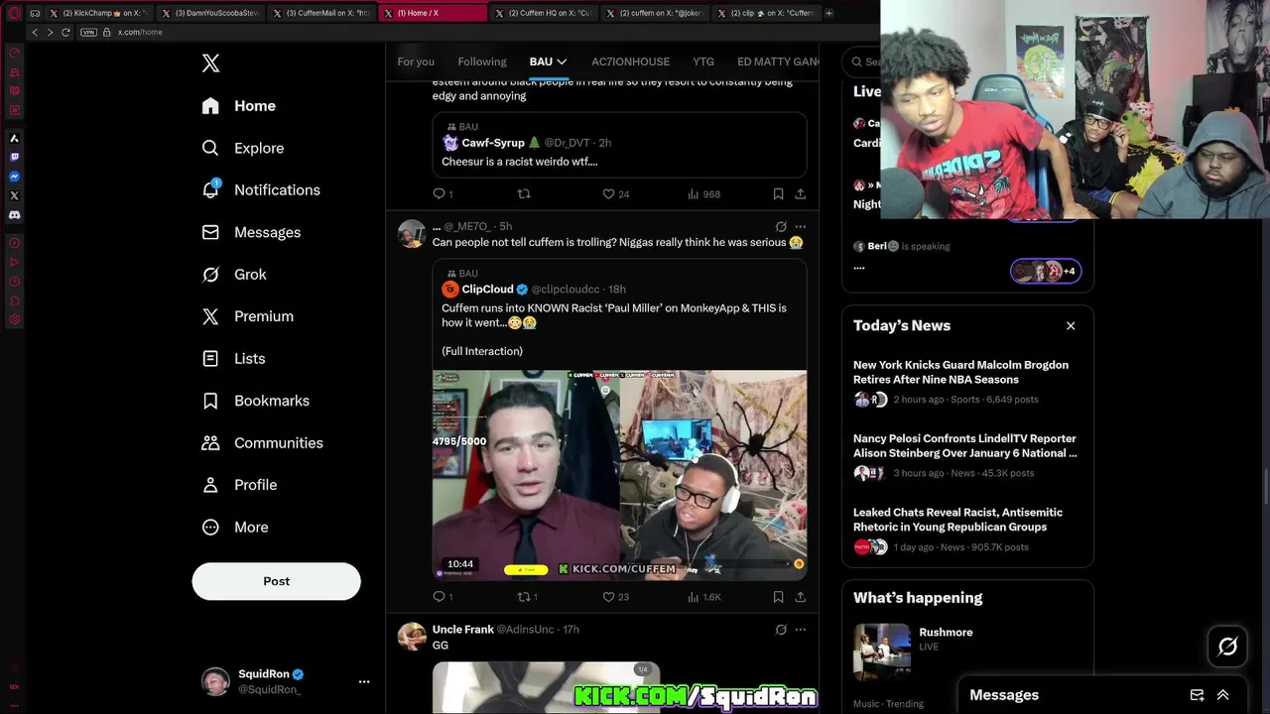Go to Home in X sidebar
The width and height of the screenshot is (1270, 714).
[x=239, y=106]
